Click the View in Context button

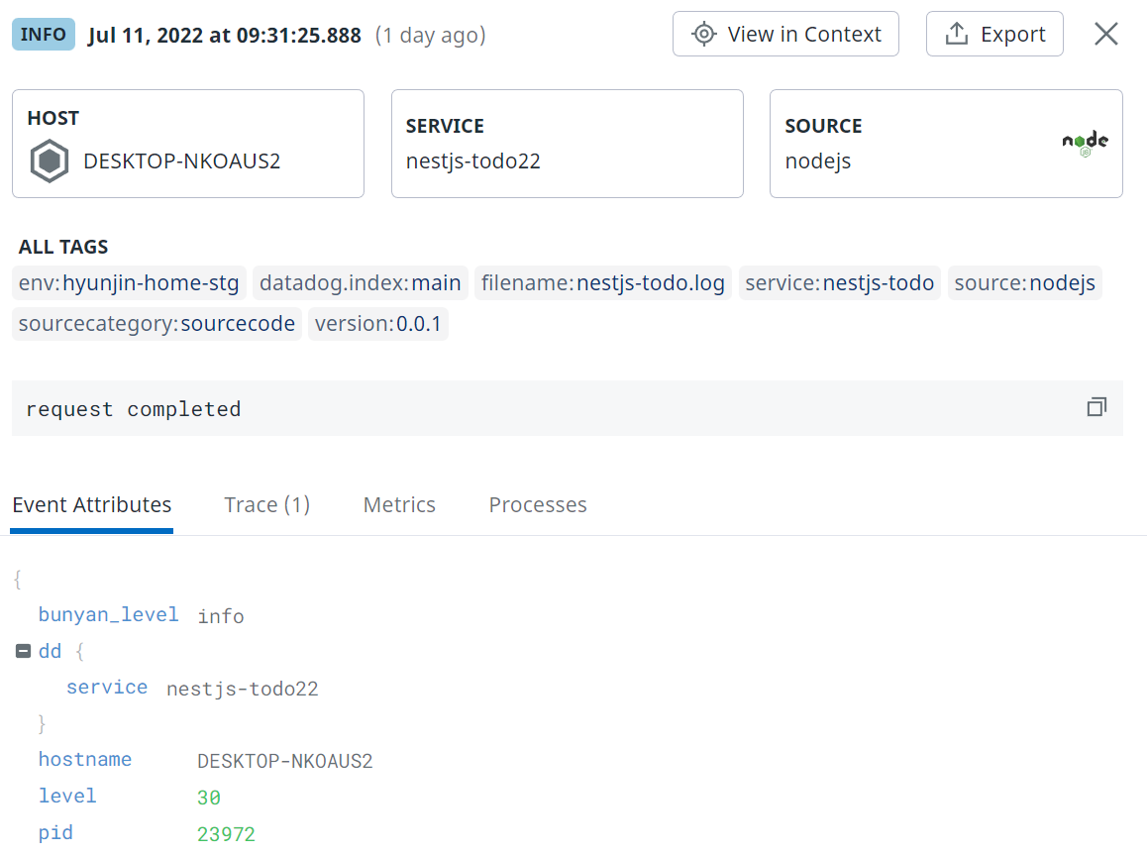(x=784, y=34)
